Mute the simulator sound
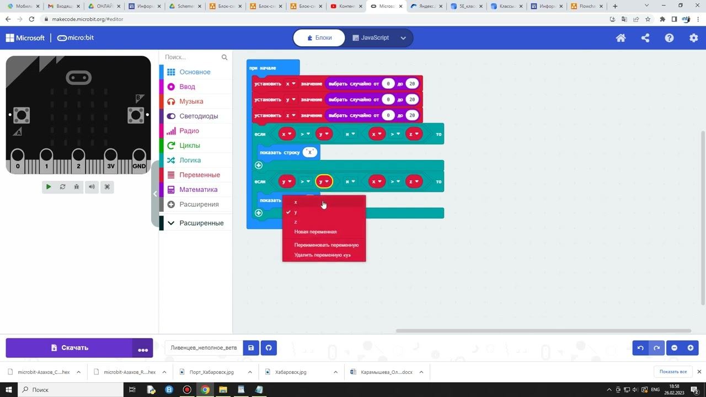Viewport: 706px width, 397px height. tap(92, 187)
